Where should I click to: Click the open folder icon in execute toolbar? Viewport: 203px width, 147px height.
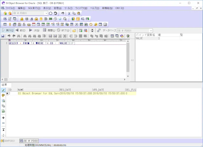coord(74,30)
